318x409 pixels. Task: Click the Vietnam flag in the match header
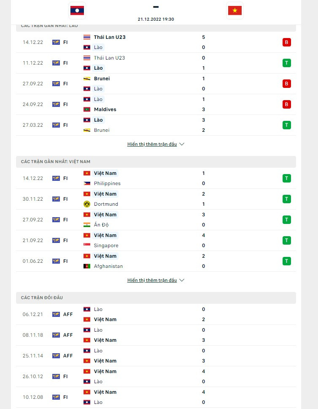pyautogui.click(x=234, y=11)
